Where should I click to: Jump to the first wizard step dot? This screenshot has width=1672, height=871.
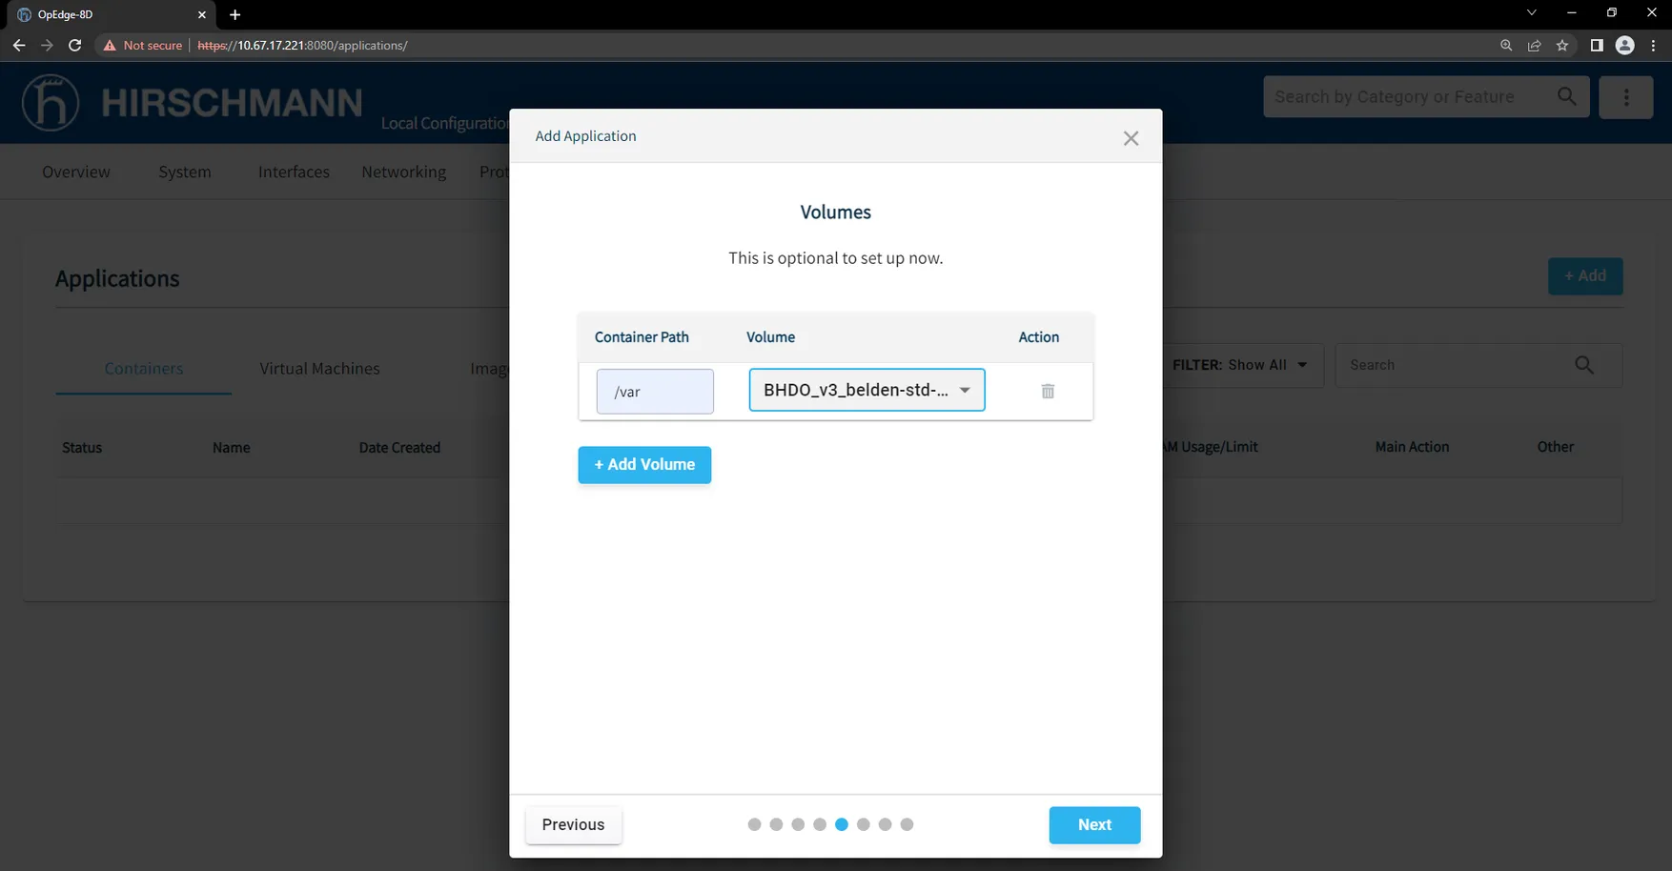[754, 824]
